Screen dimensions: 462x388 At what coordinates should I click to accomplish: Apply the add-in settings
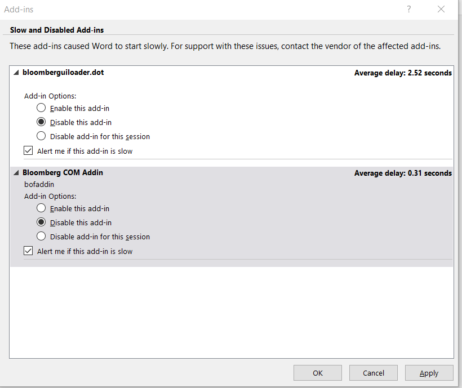429,372
